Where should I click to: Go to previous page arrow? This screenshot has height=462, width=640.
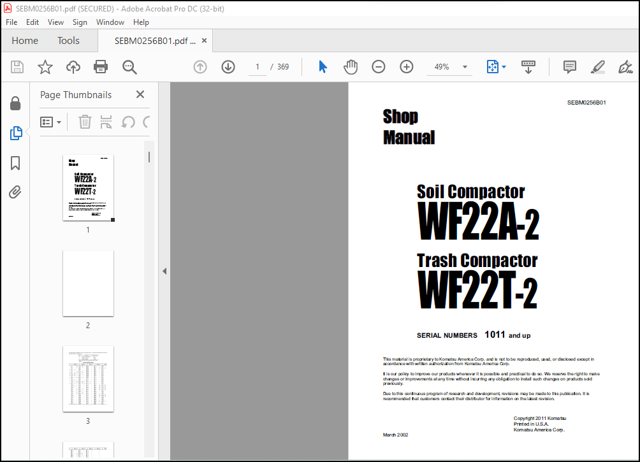point(200,67)
